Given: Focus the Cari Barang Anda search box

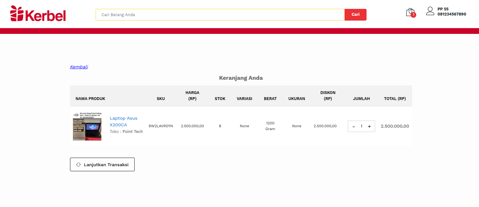Looking at the screenshot, I should 220,15.
